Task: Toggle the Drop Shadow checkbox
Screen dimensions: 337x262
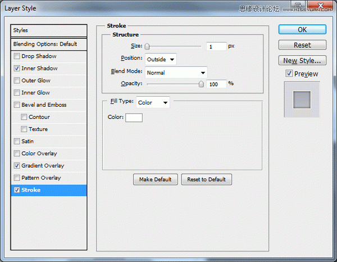Action: (16, 56)
